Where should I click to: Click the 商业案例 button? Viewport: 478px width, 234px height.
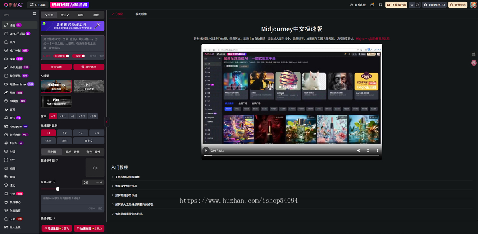click(x=89, y=67)
